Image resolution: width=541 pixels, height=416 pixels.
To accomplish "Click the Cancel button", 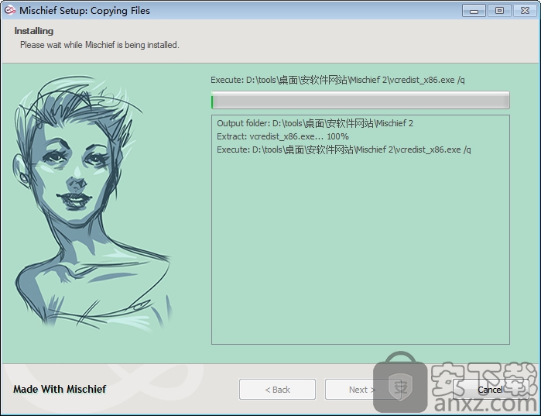I will click(491, 390).
